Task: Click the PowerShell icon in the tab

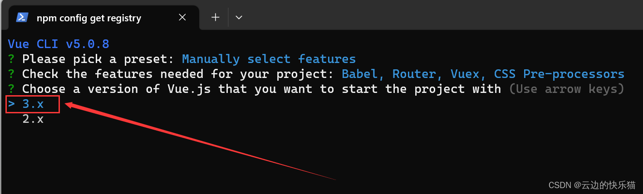Action: (22, 17)
